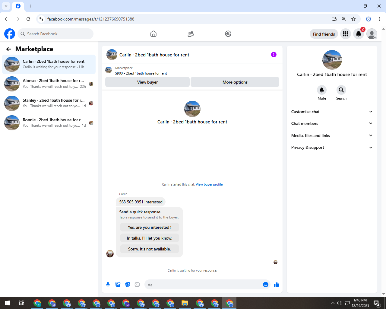Viewport: 386px width, 309px height.
Task: Expand Media, files and links section
Action: (x=332, y=135)
